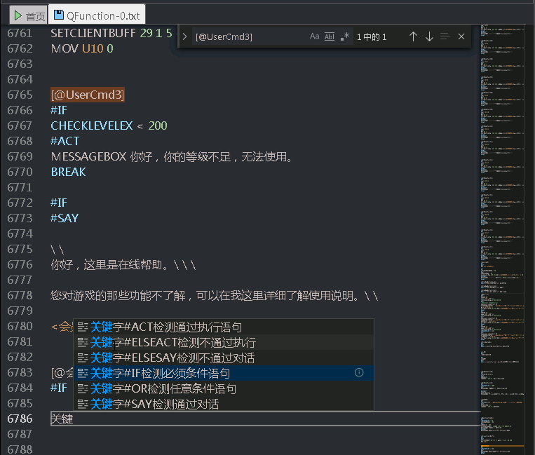
Task: Select suggestion 关键字#ELSEACT检测不通过执行
Action: pos(224,342)
